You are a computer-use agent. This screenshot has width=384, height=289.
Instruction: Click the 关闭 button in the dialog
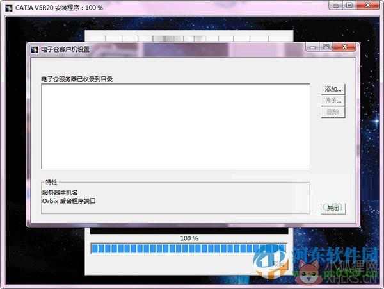tap(333, 208)
